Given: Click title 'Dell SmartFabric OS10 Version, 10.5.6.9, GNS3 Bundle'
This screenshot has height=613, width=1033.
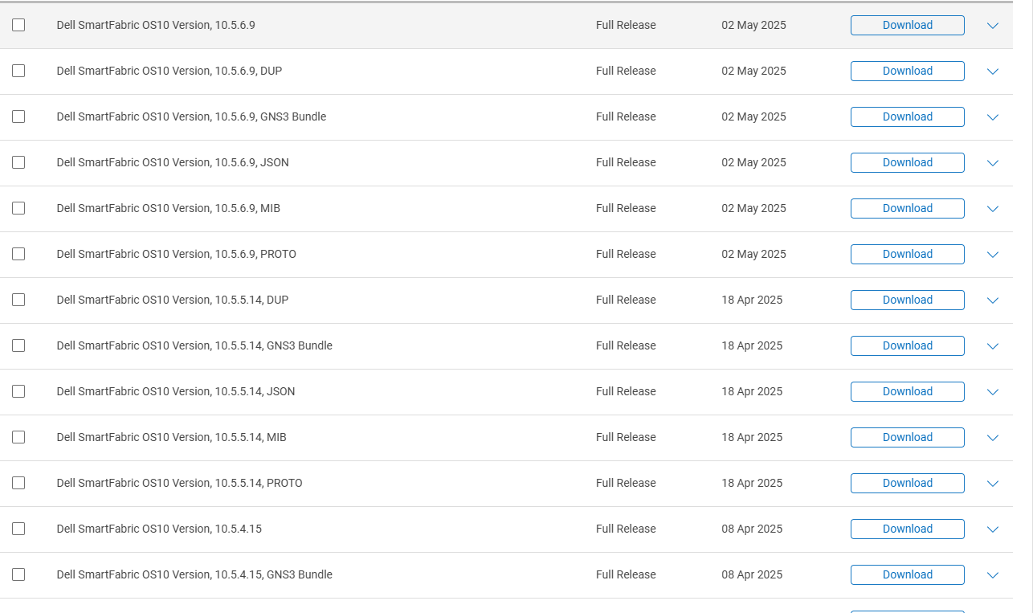Looking at the screenshot, I should pyautogui.click(x=191, y=116).
